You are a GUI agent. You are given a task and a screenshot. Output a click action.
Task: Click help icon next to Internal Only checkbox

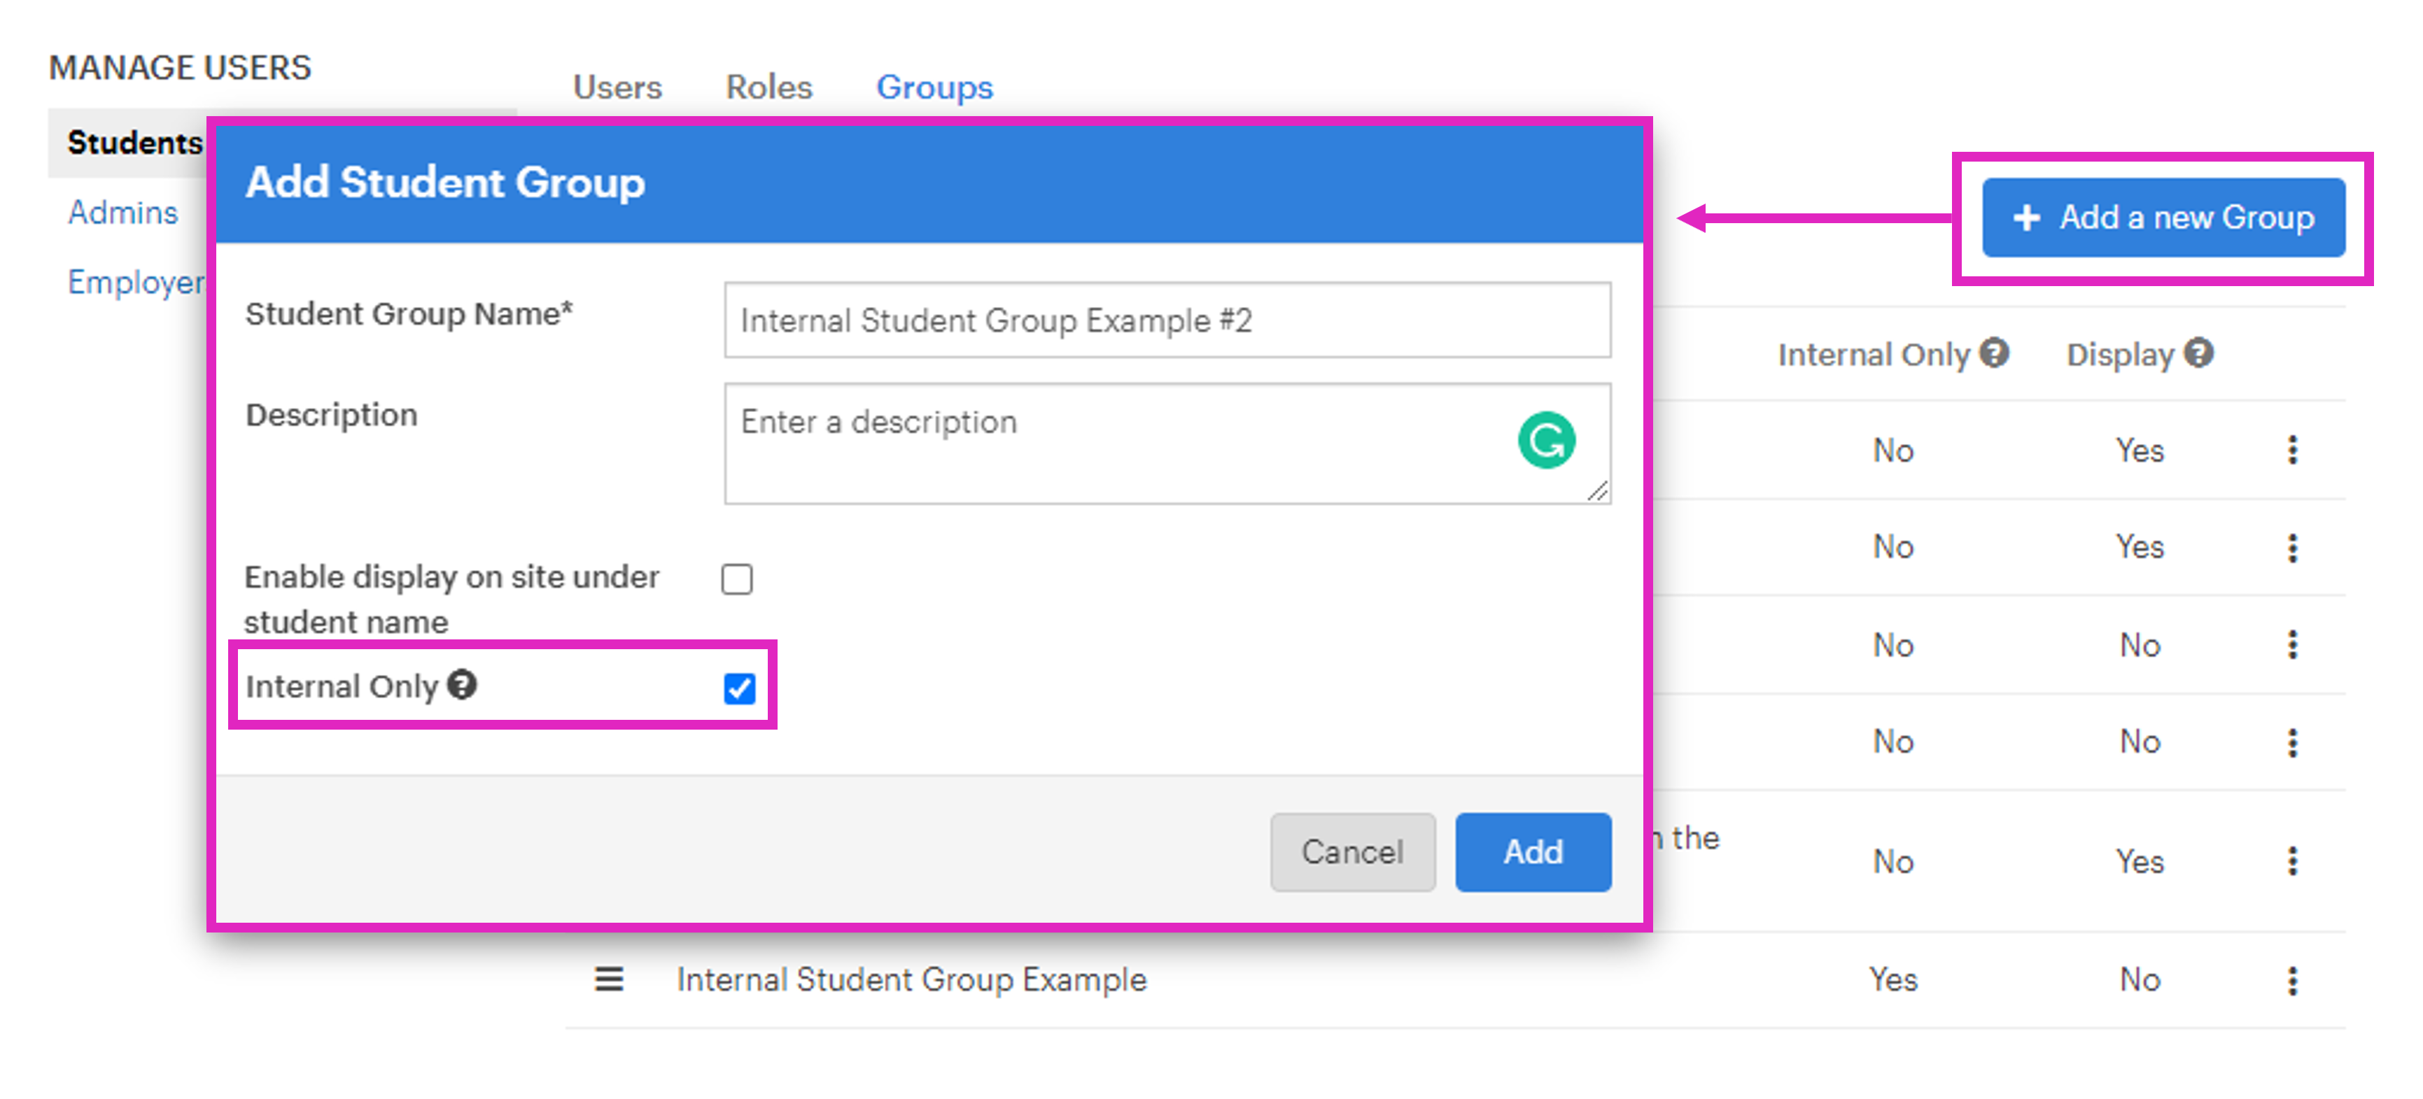(x=462, y=684)
